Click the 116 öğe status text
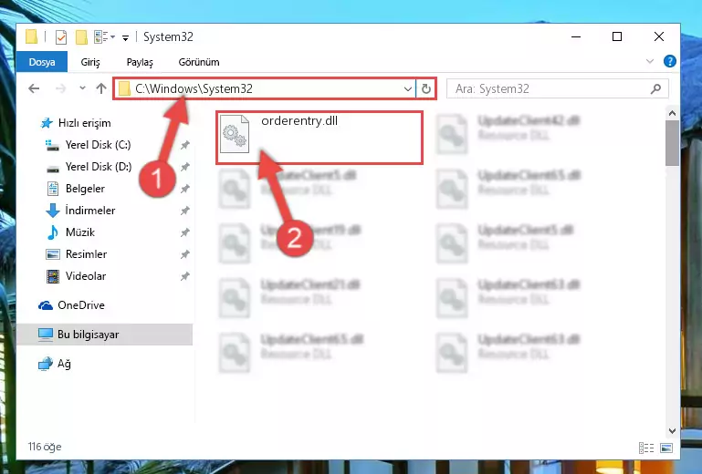 [45, 447]
